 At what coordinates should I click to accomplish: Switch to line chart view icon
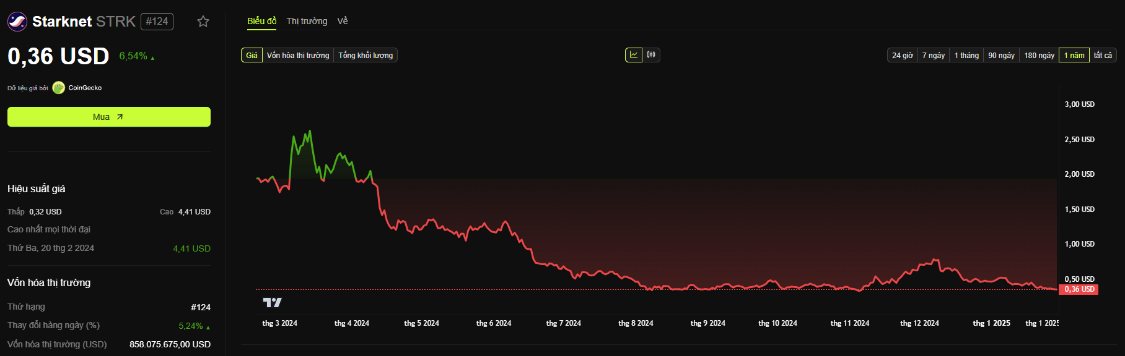[634, 55]
